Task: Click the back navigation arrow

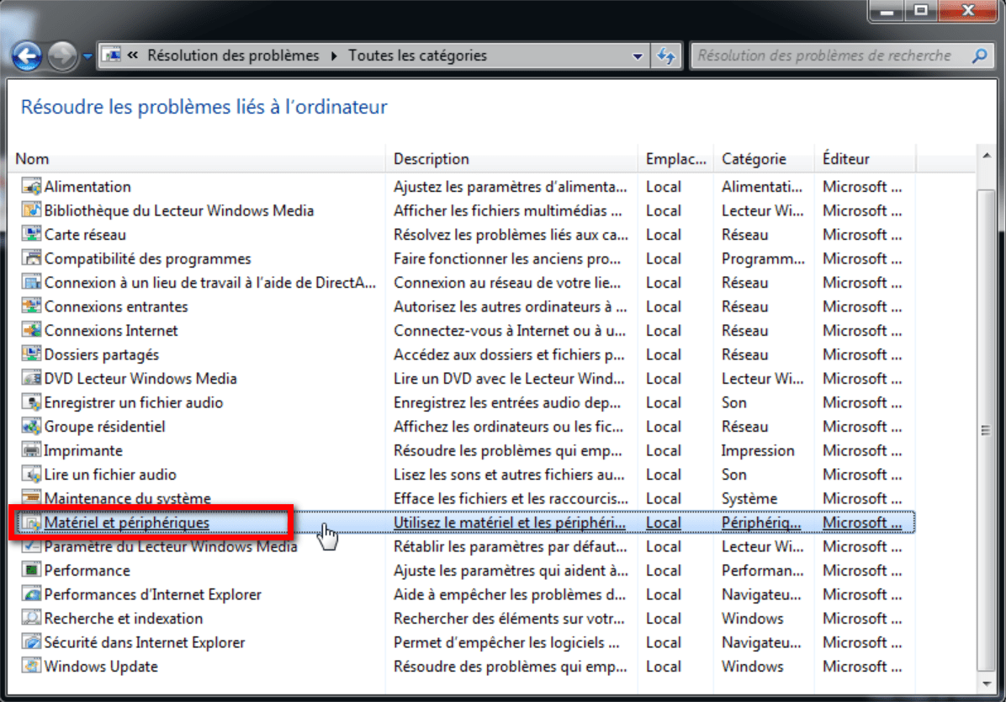Action: pos(28,55)
